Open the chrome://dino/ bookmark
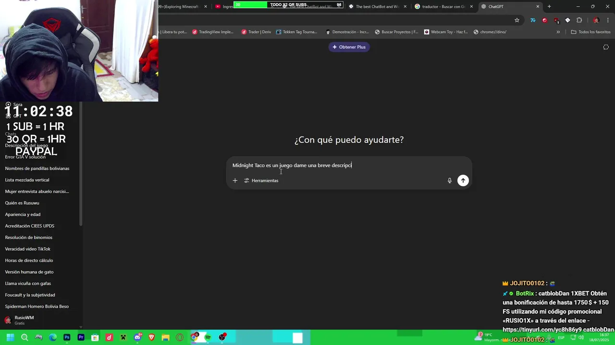Viewport: 615px width, 345px height. click(490, 32)
